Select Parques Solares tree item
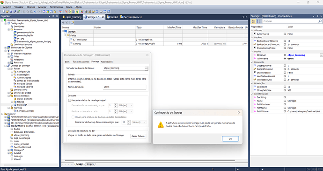Image resolution: width=323 pixels, height=171 pixels. click(x=25, y=87)
